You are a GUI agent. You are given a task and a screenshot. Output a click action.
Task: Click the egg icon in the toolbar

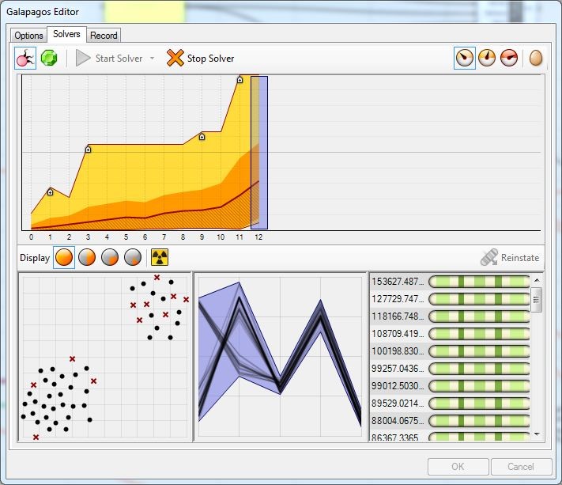pos(536,58)
